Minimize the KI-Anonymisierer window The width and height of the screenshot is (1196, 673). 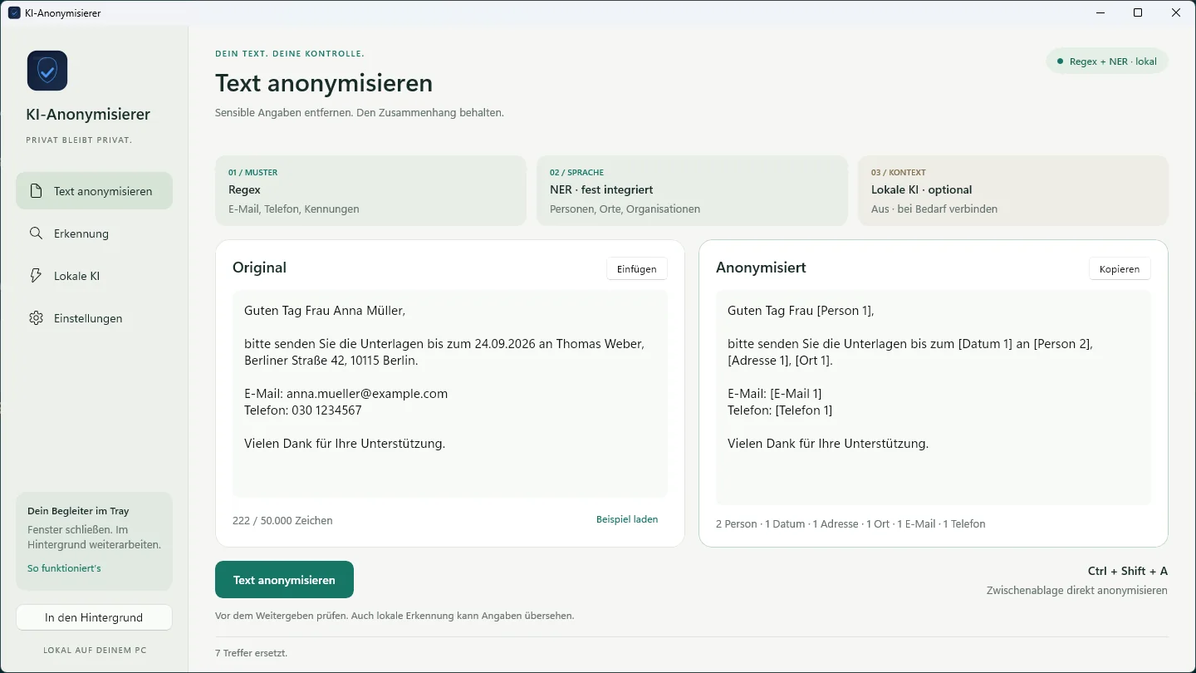coord(1100,12)
